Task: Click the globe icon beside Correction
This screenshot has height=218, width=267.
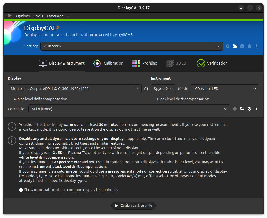Action: [x=249, y=109]
